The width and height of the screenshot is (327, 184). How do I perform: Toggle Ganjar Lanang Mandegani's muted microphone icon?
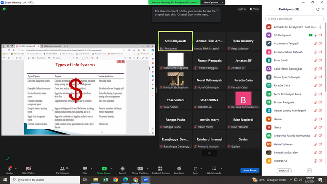pos(316,110)
